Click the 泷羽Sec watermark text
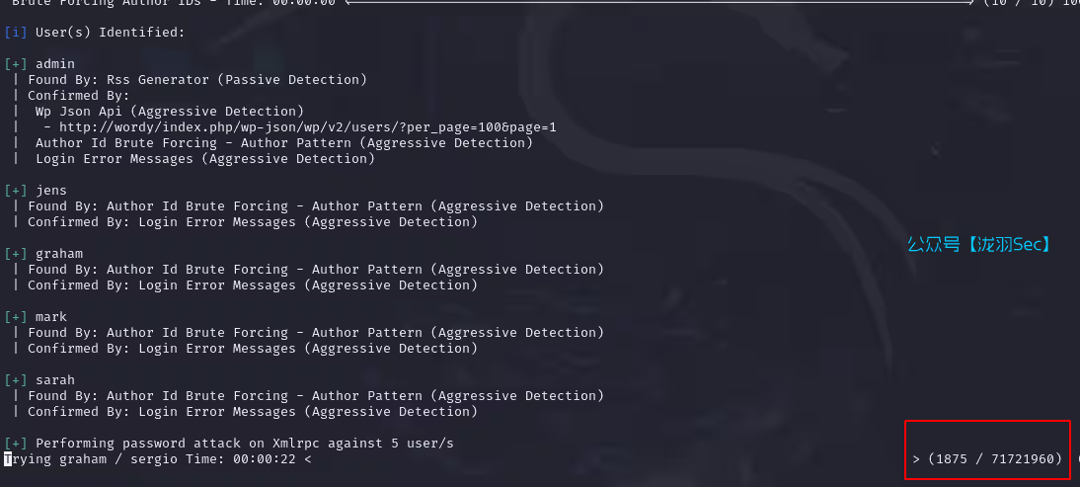1080x487 pixels. click(979, 244)
